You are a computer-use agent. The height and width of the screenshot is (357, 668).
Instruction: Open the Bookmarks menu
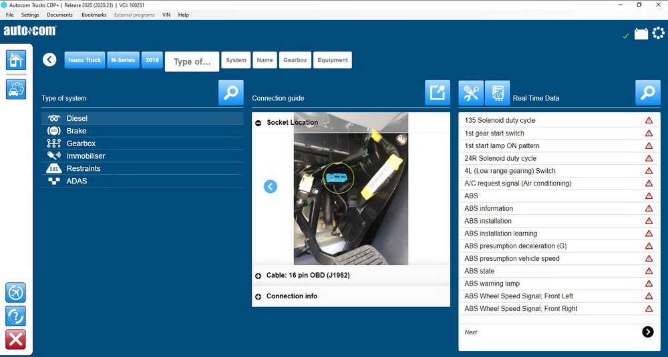[94, 15]
